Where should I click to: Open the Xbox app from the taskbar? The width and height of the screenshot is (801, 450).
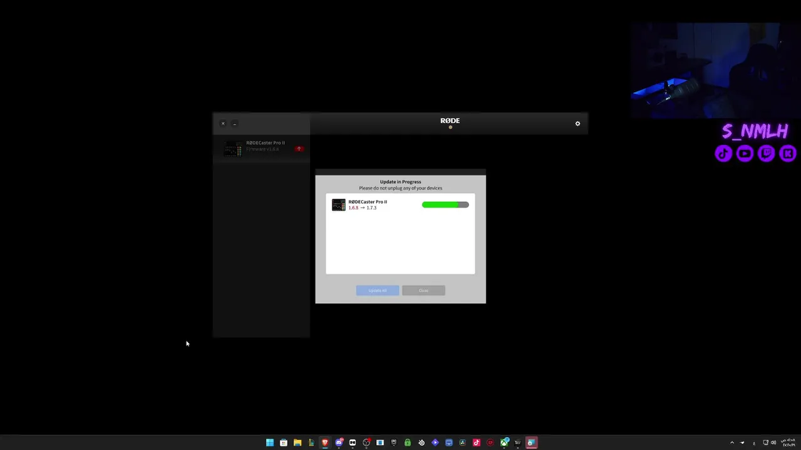[x=504, y=442]
